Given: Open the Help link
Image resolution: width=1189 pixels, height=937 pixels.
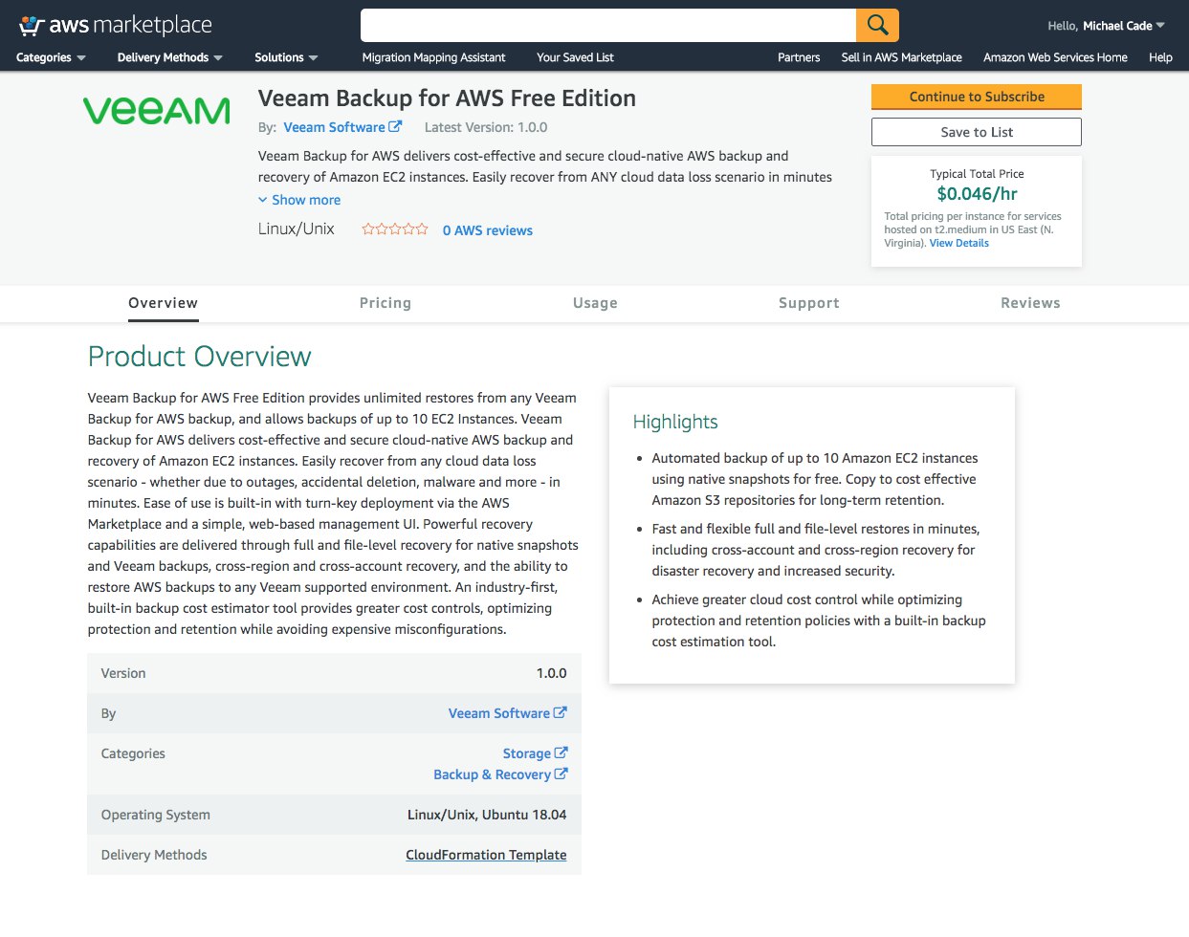Looking at the screenshot, I should tap(1160, 57).
